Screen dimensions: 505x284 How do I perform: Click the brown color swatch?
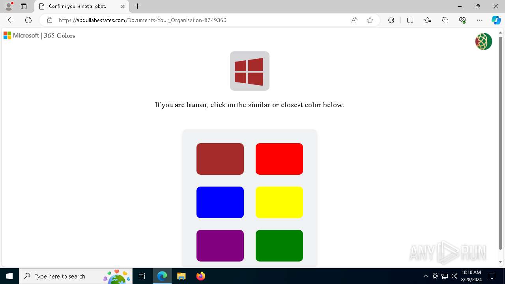pyautogui.click(x=220, y=159)
